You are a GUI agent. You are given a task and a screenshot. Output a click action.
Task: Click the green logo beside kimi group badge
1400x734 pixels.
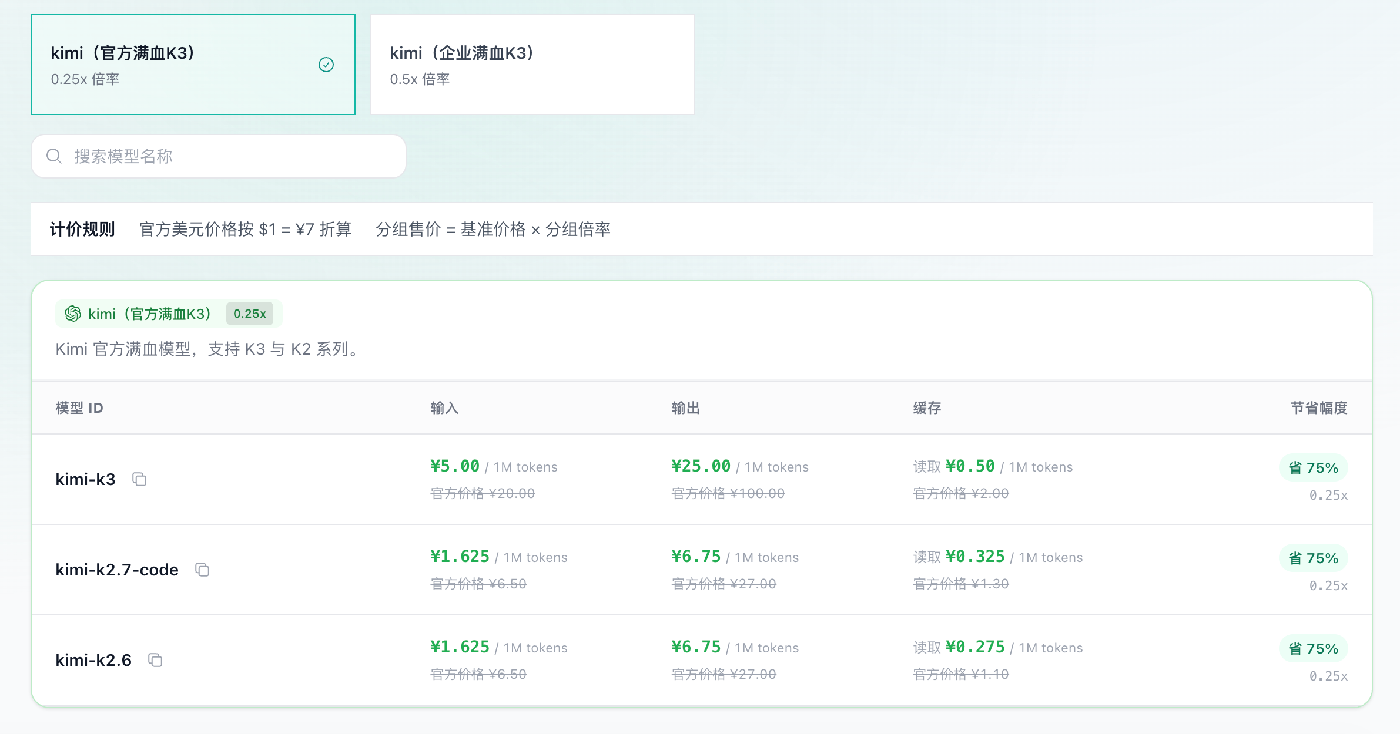[x=73, y=314]
